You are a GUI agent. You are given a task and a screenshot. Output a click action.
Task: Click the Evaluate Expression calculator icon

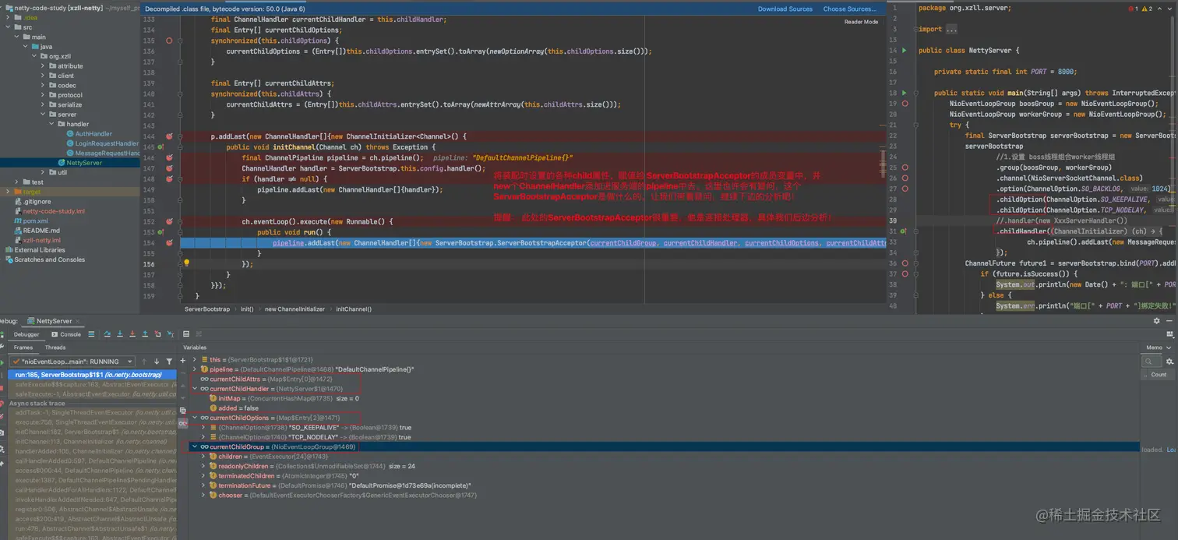[x=186, y=334]
